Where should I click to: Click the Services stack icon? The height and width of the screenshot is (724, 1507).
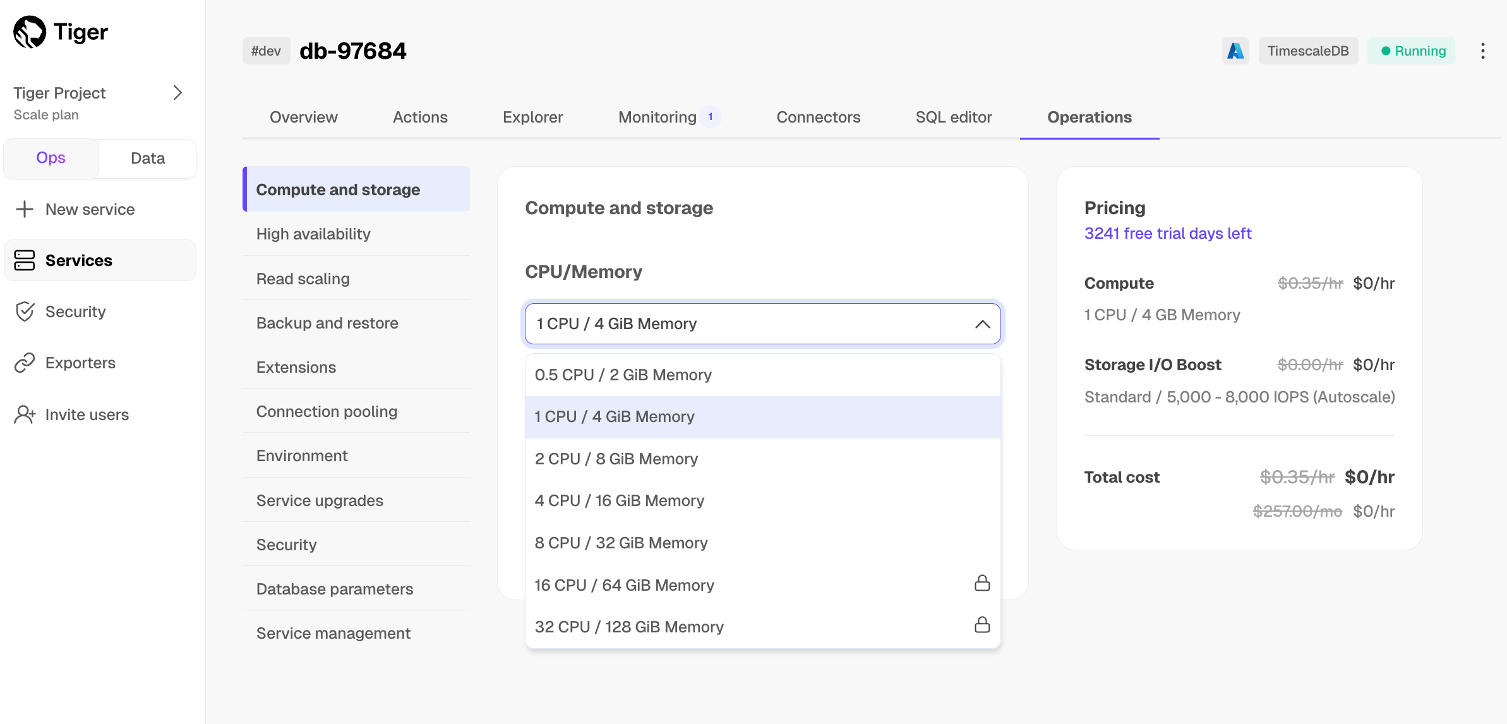tap(25, 260)
